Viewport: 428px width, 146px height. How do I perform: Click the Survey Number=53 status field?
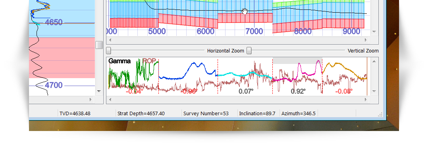point(206,113)
